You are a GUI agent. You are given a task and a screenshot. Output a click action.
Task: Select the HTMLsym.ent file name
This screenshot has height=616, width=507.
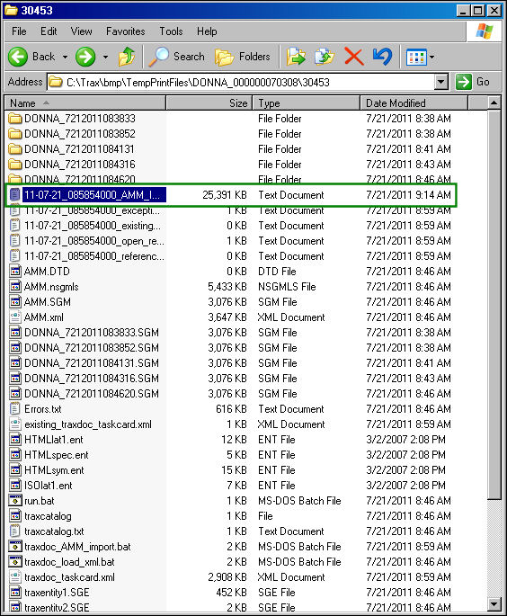(x=54, y=470)
